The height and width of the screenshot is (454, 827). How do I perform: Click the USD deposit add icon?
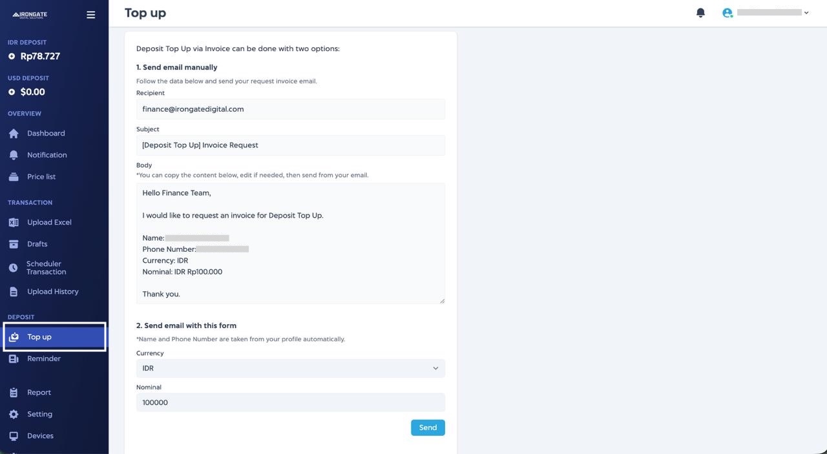[12, 92]
